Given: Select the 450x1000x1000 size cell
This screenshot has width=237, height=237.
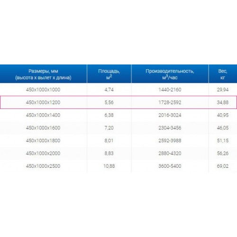Looking at the screenshot, I should (43, 90).
